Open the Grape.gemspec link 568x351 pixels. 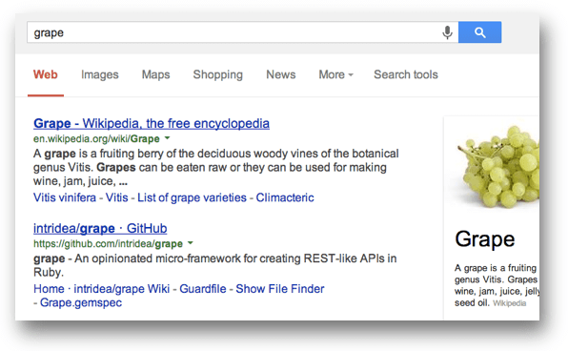pos(81,302)
